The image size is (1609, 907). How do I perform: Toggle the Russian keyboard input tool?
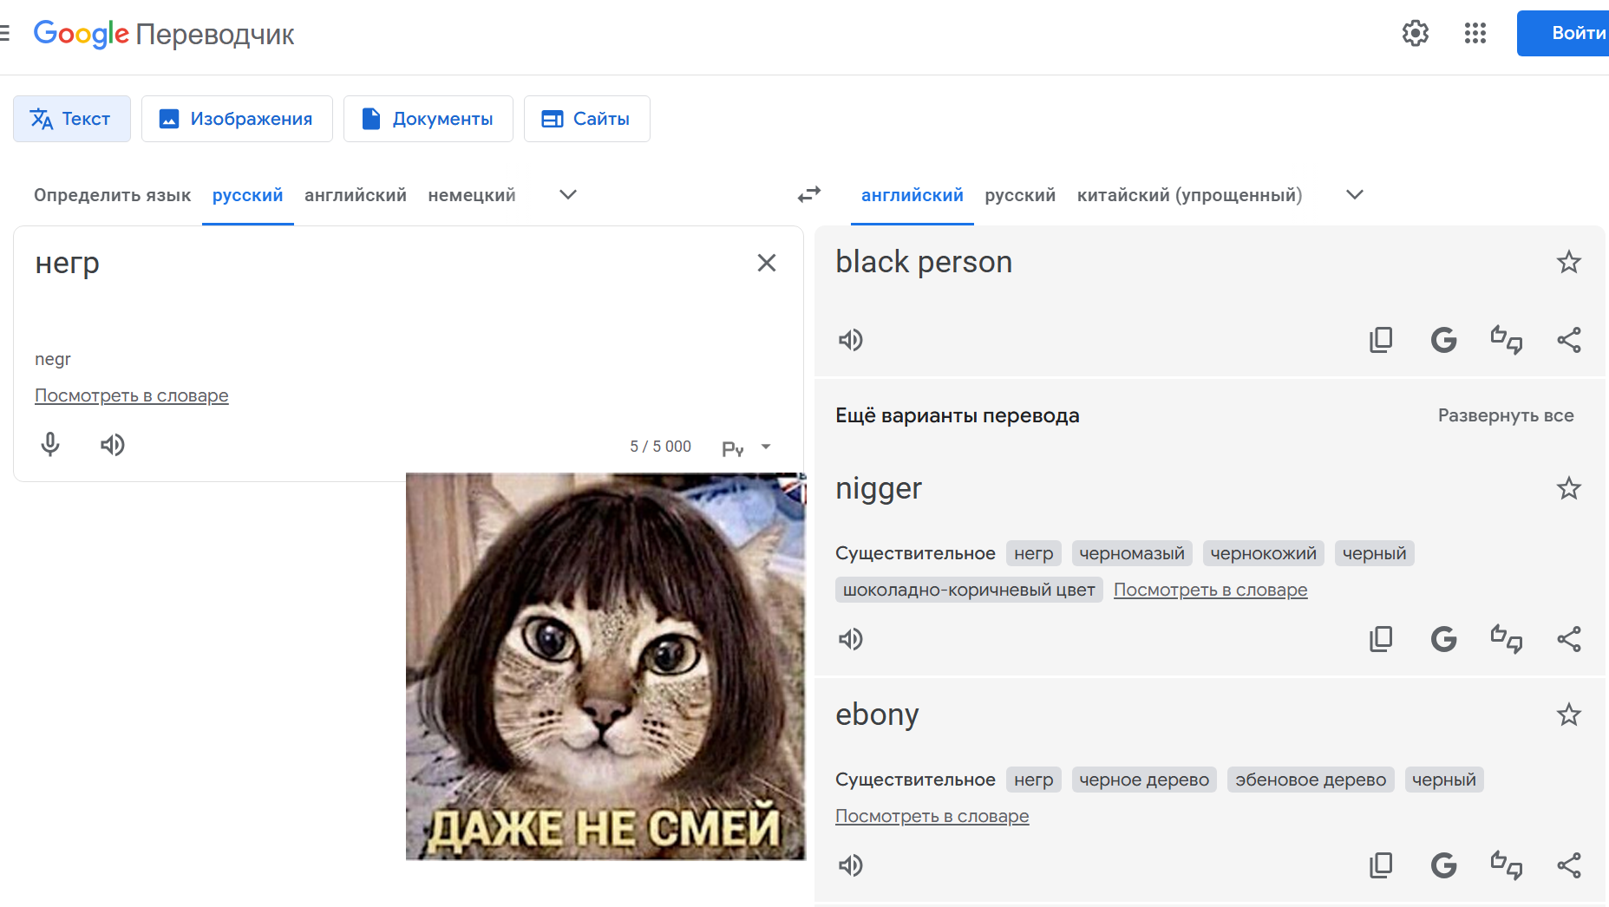(732, 447)
